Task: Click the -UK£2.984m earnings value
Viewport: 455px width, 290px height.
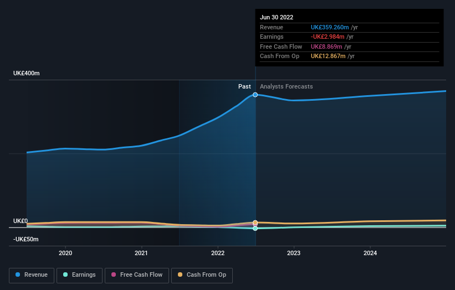Action: tap(328, 37)
